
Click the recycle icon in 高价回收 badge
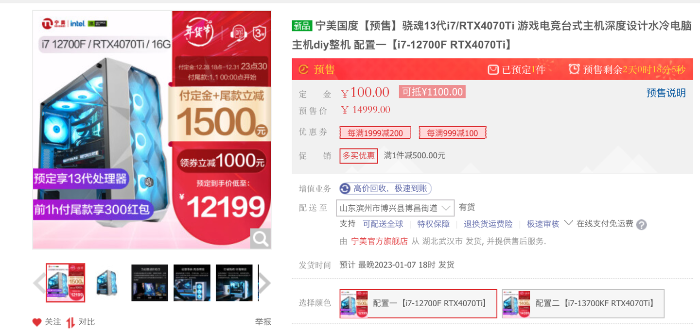(345, 189)
